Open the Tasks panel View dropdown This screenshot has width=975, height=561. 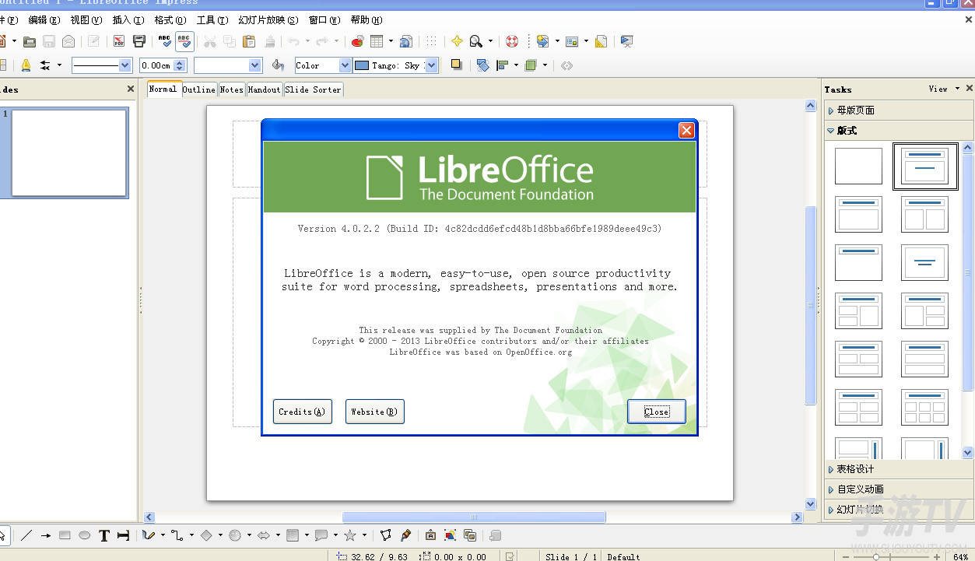(x=945, y=89)
